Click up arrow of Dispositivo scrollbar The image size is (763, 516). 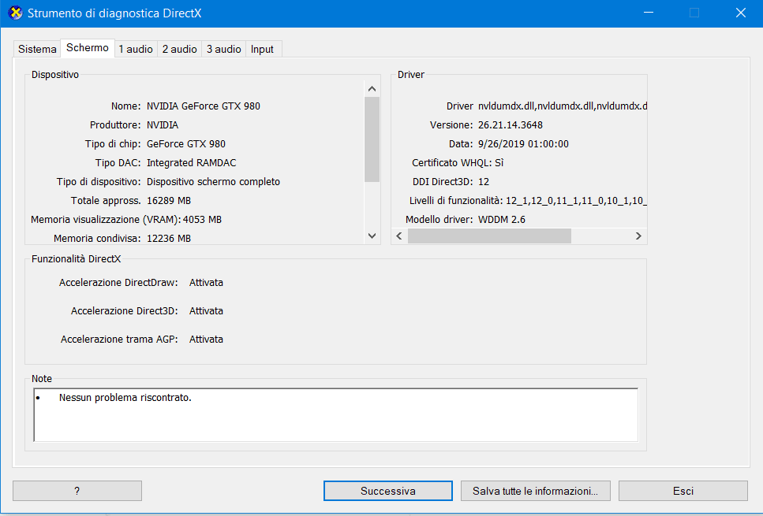tap(372, 87)
